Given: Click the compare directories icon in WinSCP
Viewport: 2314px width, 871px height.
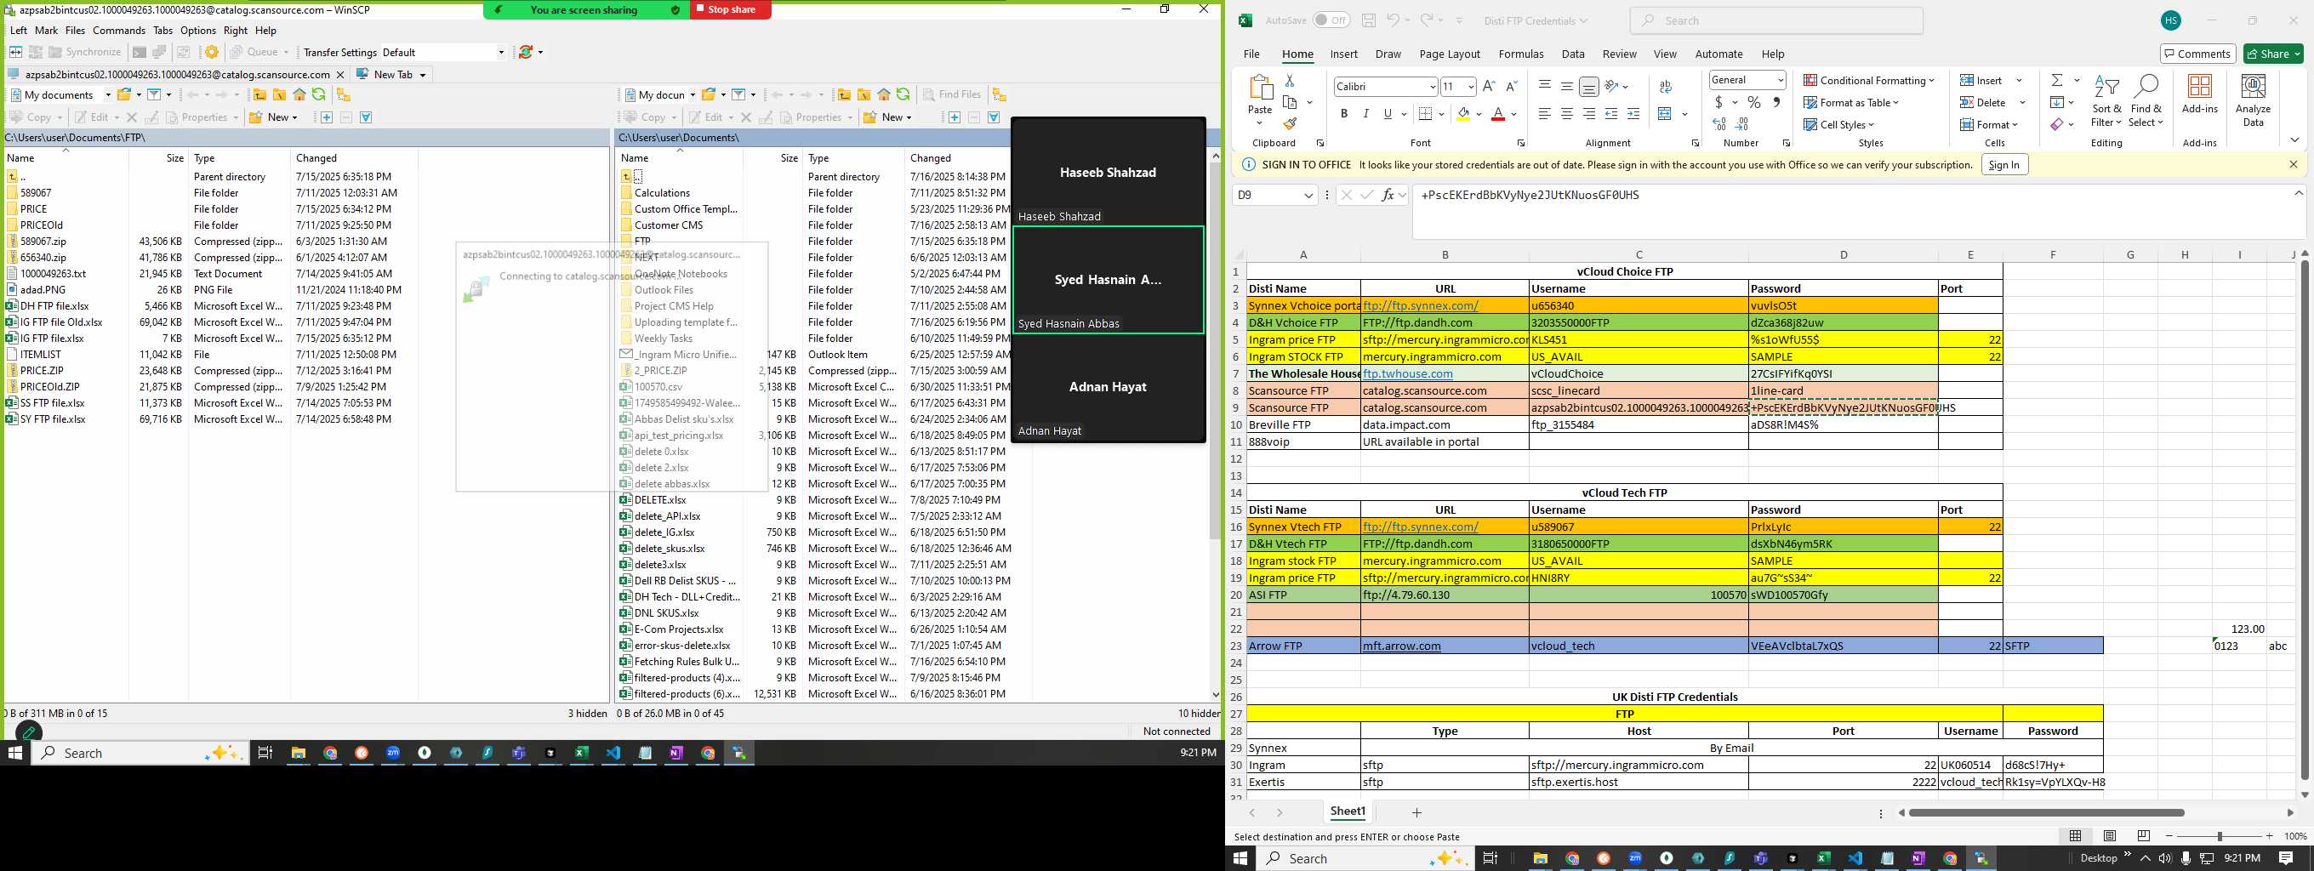Looking at the screenshot, I should pos(15,52).
